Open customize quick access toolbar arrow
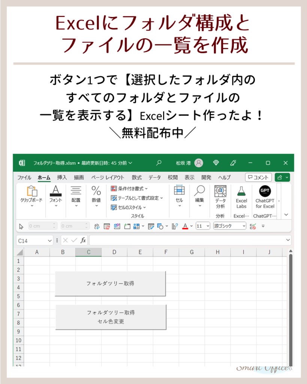Image resolution: width=307 pixels, height=384 pixels. (x=263, y=226)
